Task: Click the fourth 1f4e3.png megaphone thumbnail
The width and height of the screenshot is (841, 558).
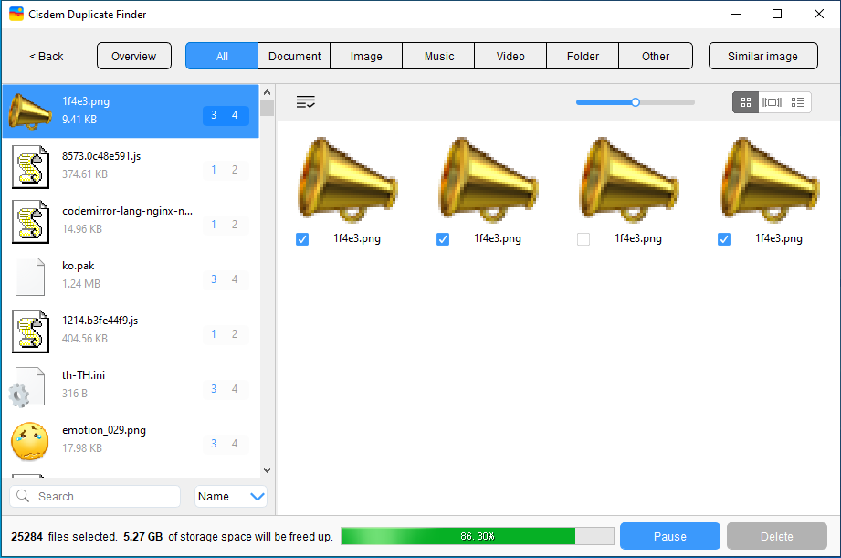Action: (770, 180)
